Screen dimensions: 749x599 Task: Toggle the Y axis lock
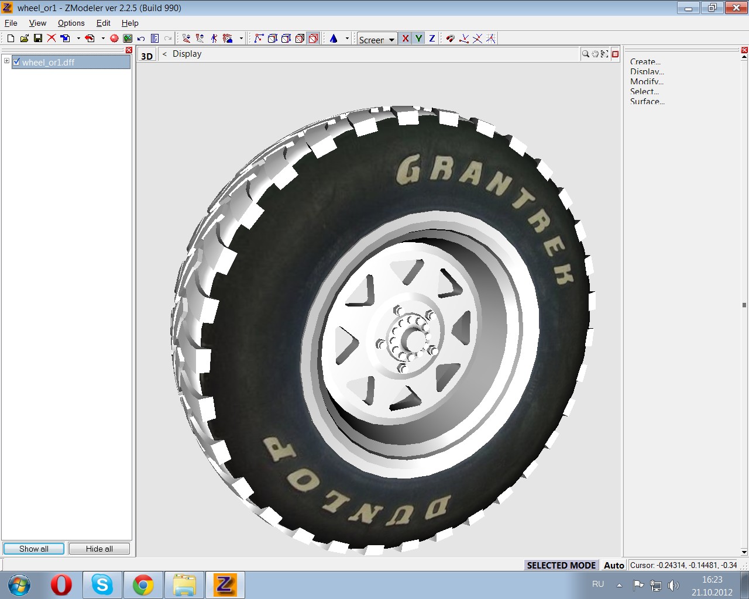418,39
